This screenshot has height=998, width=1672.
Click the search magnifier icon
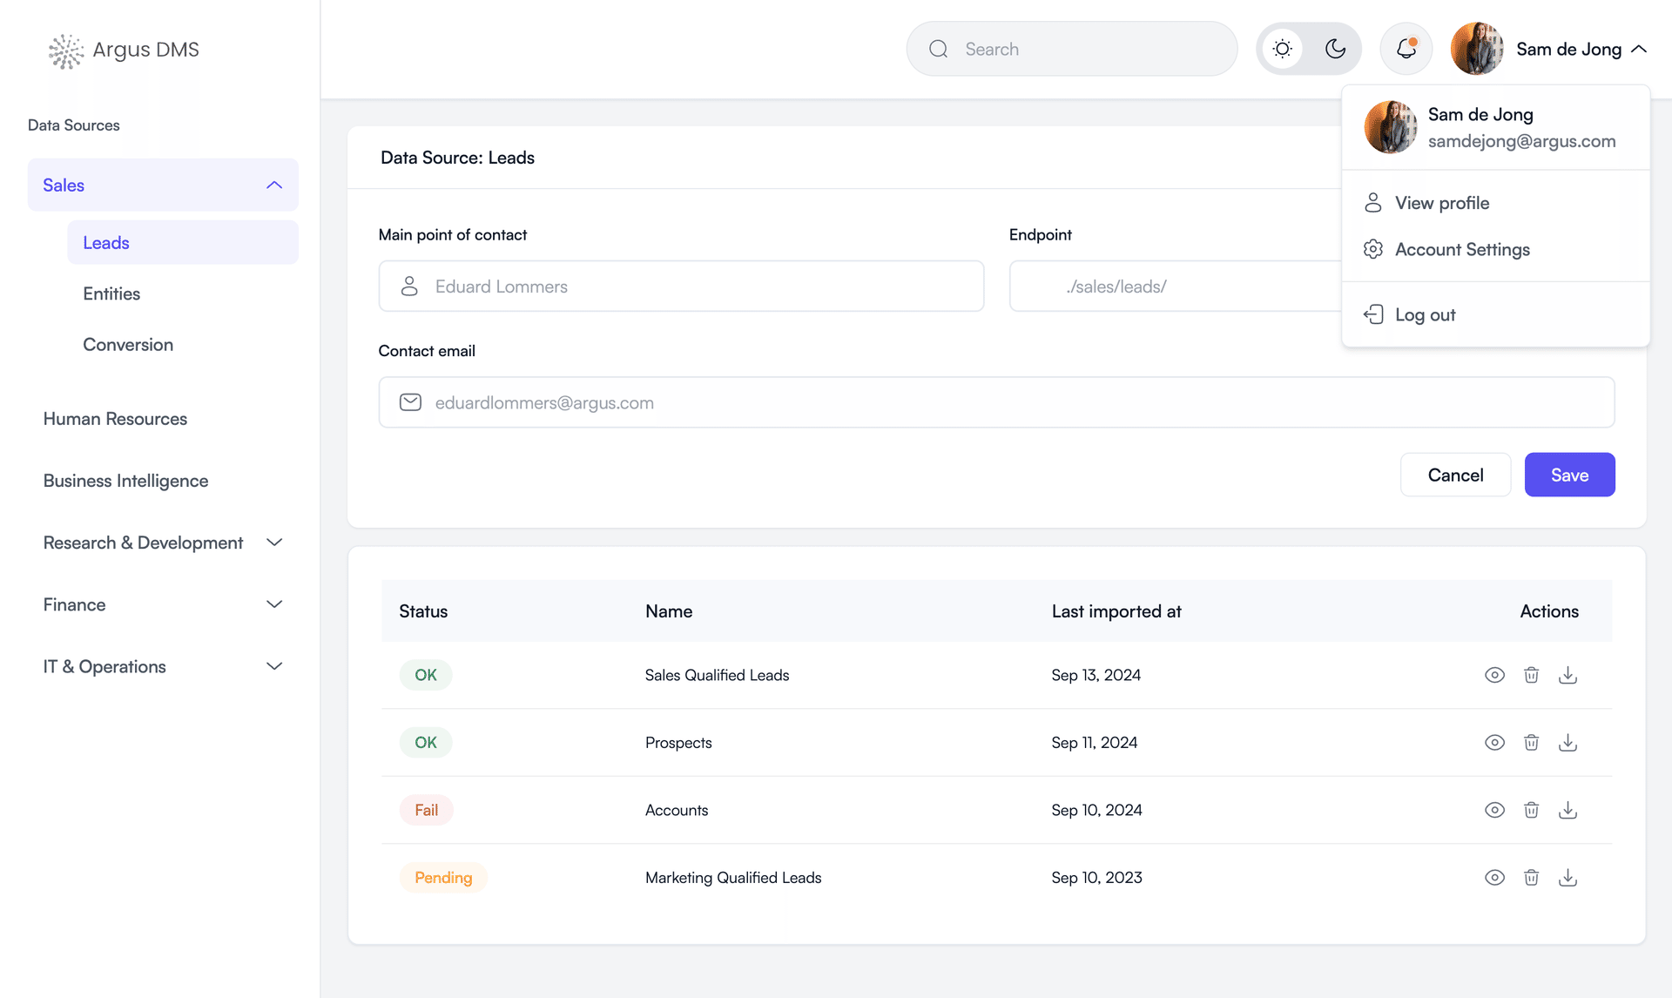[x=938, y=49]
